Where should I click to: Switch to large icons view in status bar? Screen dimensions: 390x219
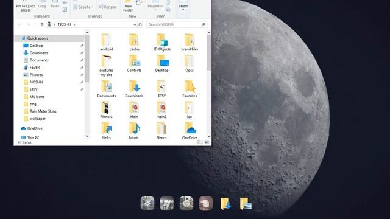(207, 142)
